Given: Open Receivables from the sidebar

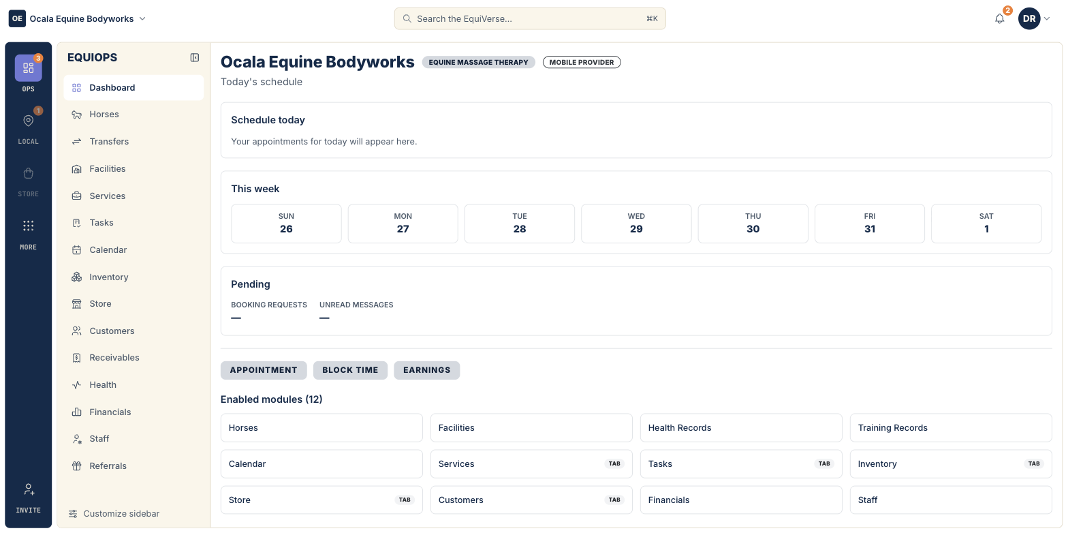Looking at the screenshot, I should pos(133,358).
